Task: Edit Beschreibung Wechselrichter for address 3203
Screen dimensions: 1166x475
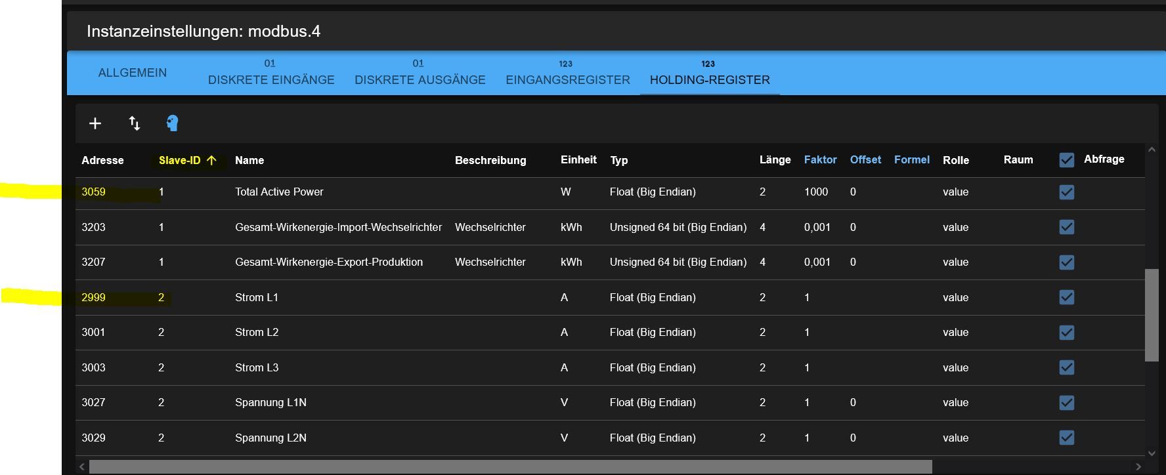Action: [x=490, y=227]
